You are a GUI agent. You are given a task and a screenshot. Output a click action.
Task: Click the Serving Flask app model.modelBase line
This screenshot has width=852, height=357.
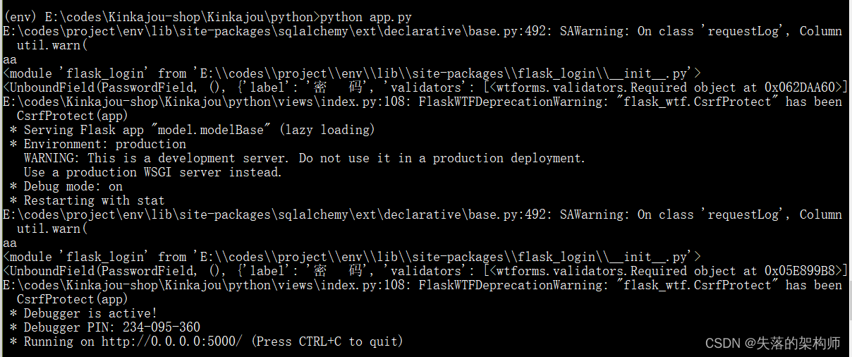pos(193,130)
